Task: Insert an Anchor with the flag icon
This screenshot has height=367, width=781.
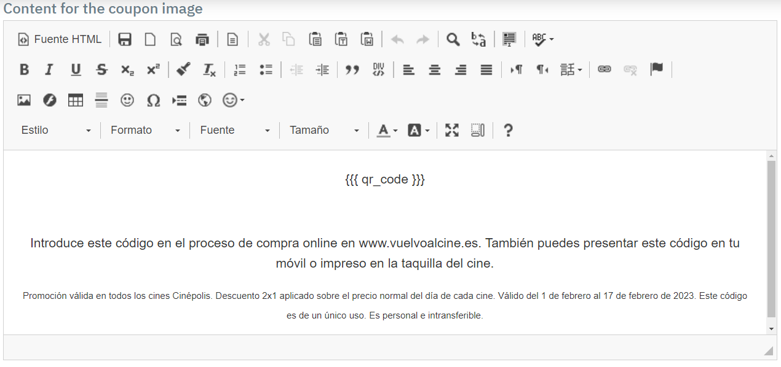Action: pyautogui.click(x=657, y=69)
